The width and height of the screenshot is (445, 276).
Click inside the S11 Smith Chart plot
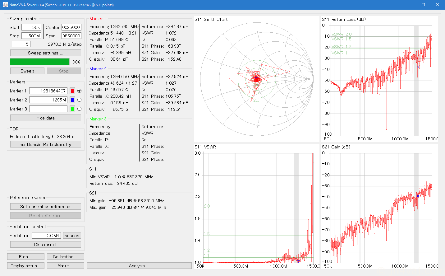click(257, 79)
